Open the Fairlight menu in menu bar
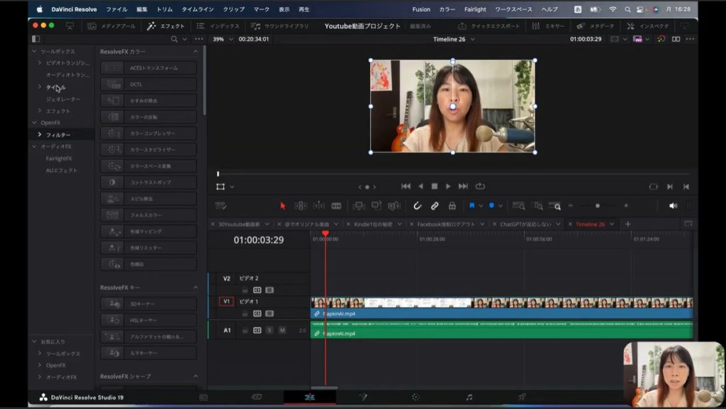 click(x=474, y=9)
